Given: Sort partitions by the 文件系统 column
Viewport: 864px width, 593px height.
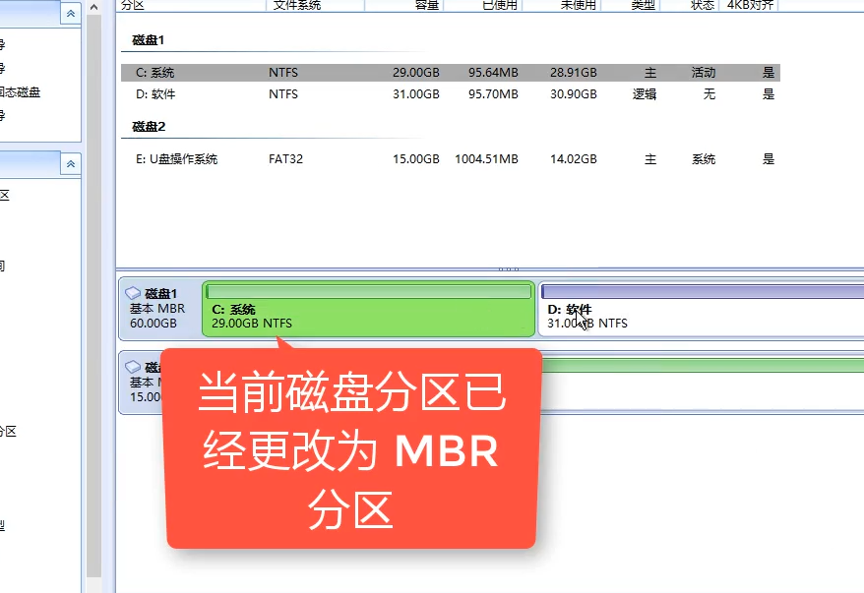Looking at the screenshot, I should pyautogui.click(x=295, y=5).
